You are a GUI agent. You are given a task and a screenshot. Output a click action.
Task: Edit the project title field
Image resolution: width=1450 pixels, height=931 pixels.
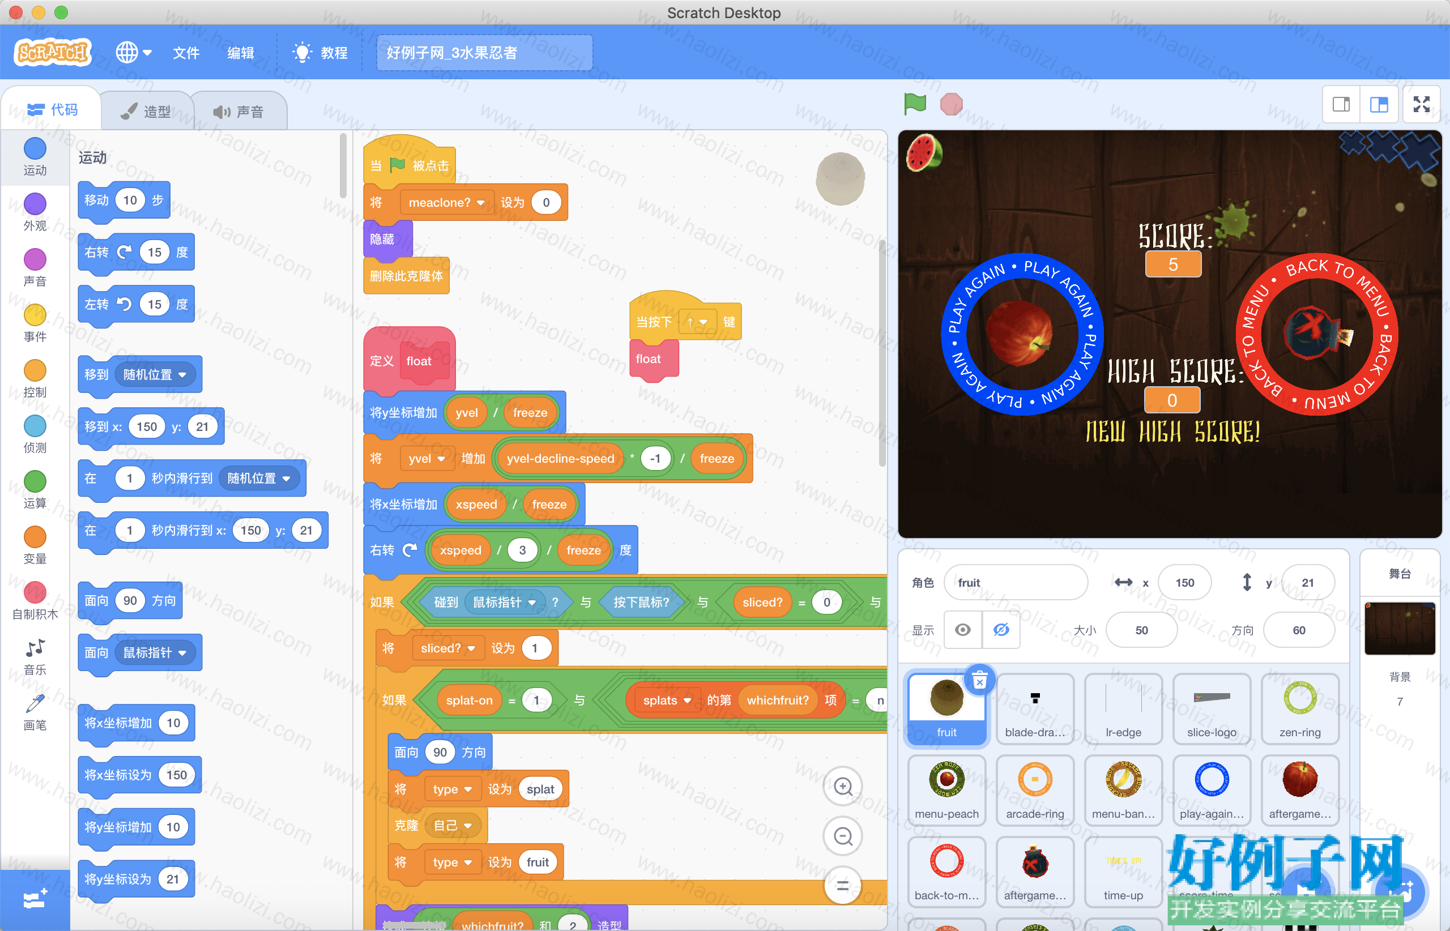(484, 53)
